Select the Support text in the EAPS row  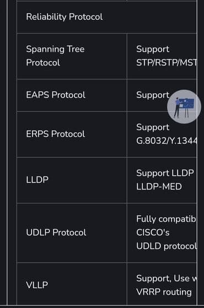(x=153, y=95)
